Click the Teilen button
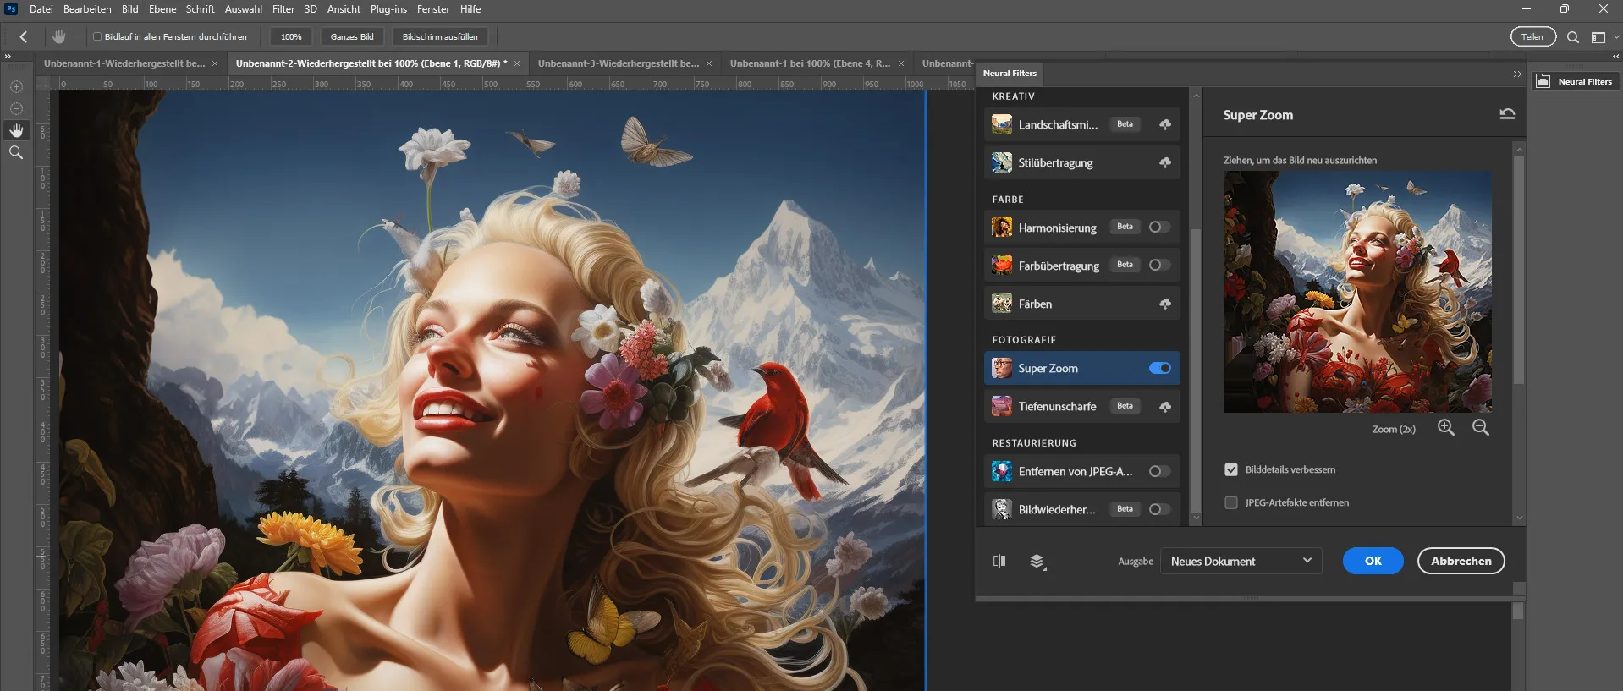Viewport: 1623px width, 691px height. (1532, 36)
